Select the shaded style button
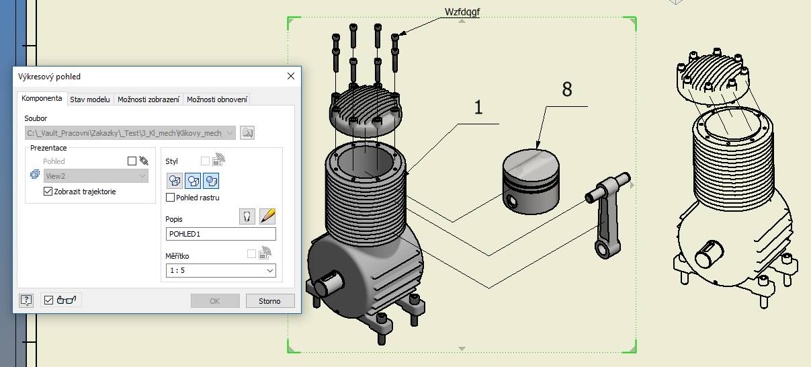The image size is (811, 367). pos(211,180)
